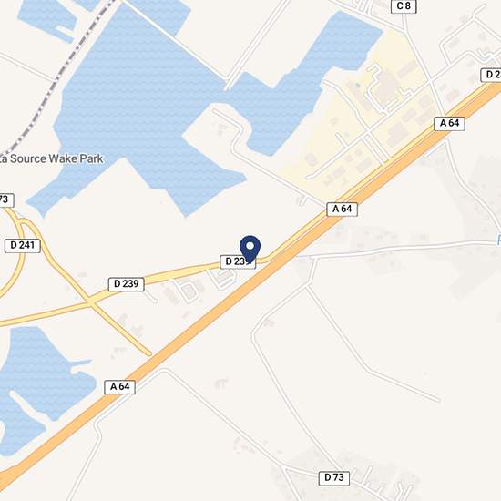Click the A 64 shield beside the southern lake
Screen dimensions: 501x501
120,387
